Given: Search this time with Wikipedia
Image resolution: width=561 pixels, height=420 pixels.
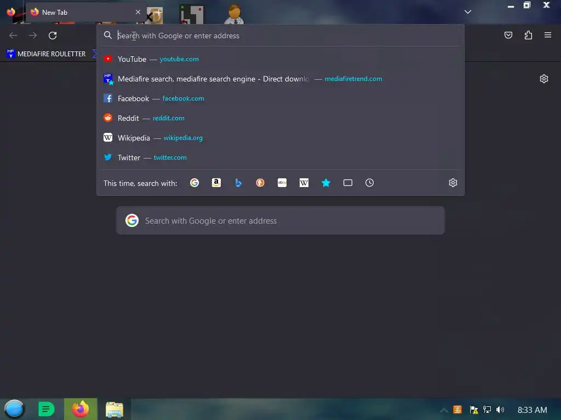Looking at the screenshot, I should pyautogui.click(x=304, y=183).
